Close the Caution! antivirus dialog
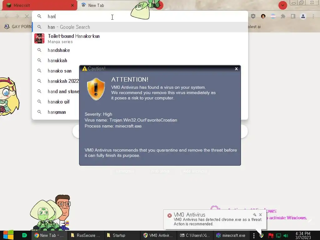Image resolution: width=320 pixels, height=240 pixels. (236, 69)
